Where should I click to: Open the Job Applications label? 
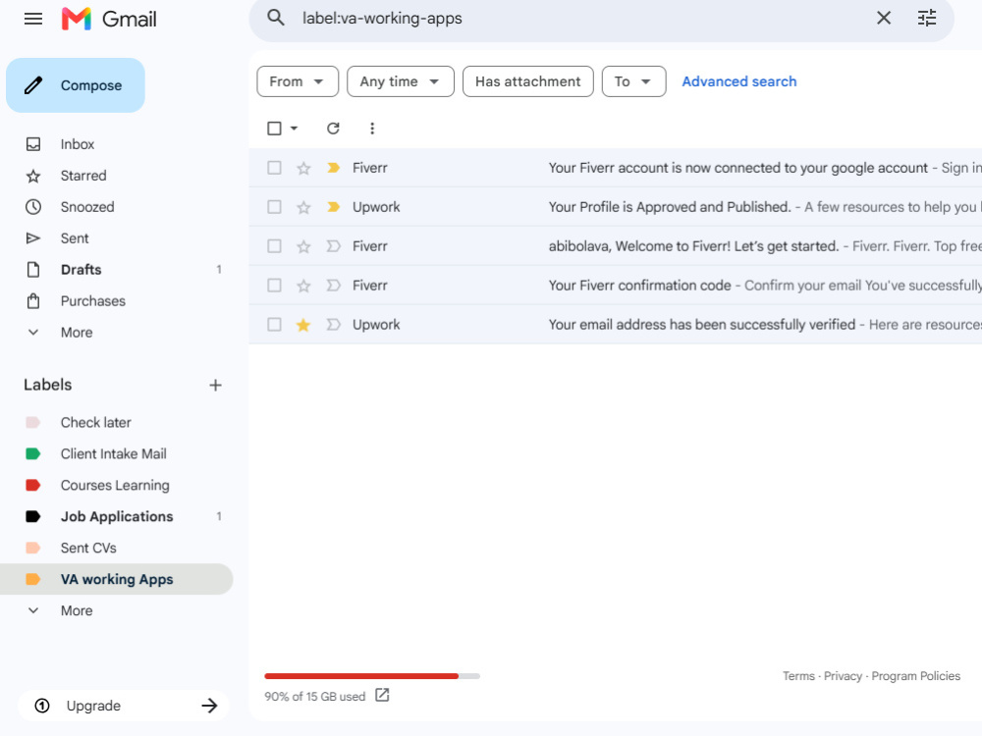click(117, 516)
